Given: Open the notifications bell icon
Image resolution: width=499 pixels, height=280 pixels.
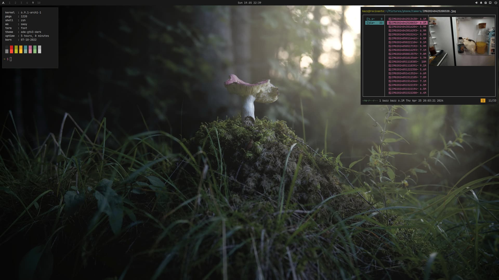Looking at the screenshot, I should [481, 3].
